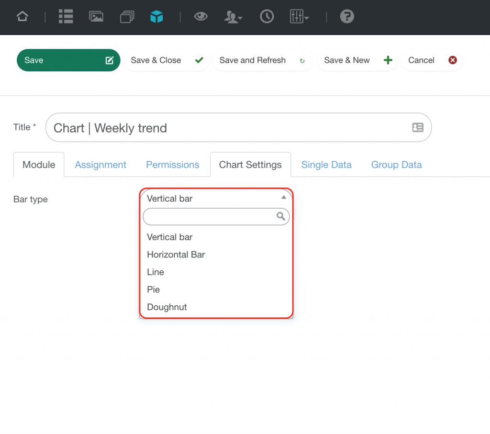This screenshot has width=490, height=434.
Task: Open the Permissions tab
Action: 172,165
